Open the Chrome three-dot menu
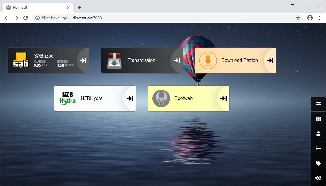This screenshot has height=186, width=326. (320, 18)
